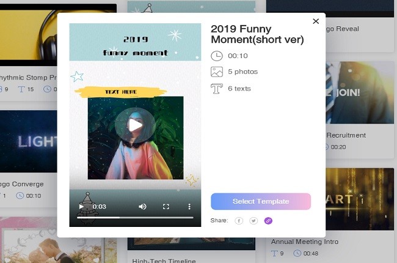Click the 2019 Funny Moment title text
The width and height of the screenshot is (397, 263).
tap(257, 34)
